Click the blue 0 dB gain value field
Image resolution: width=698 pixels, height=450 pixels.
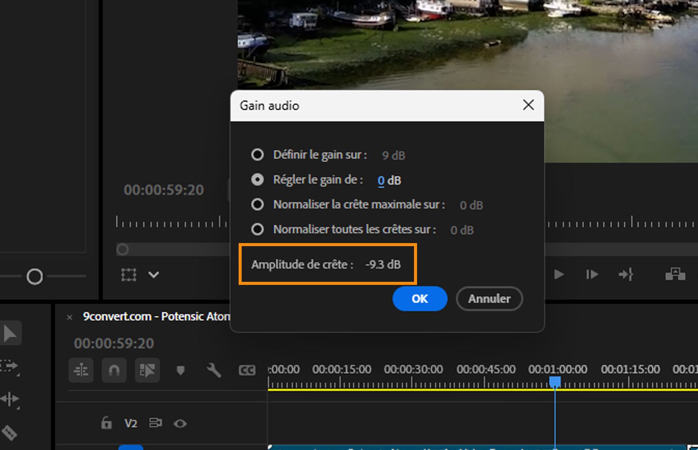[381, 180]
